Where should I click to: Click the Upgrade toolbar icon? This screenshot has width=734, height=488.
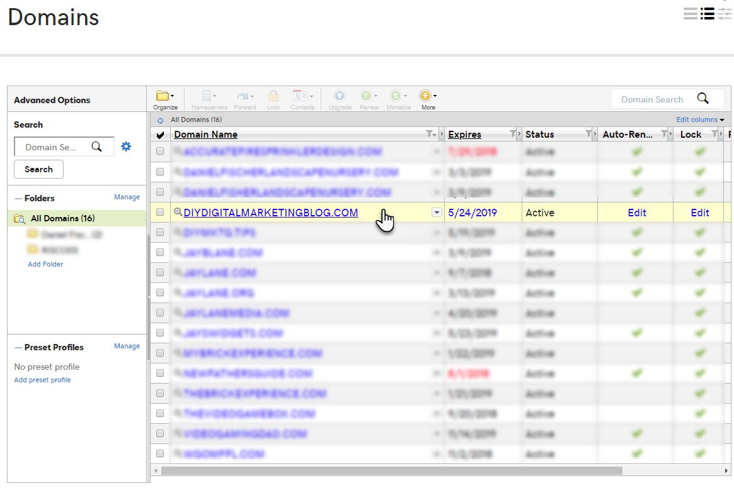coord(340,100)
